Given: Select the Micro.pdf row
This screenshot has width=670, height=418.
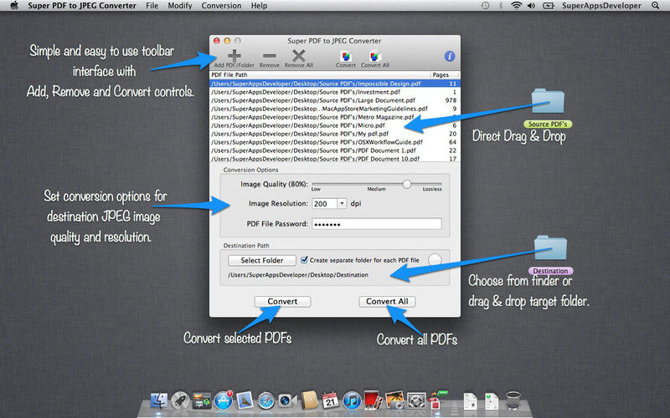Looking at the screenshot, I should pyautogui.click(x=334, y=125).
